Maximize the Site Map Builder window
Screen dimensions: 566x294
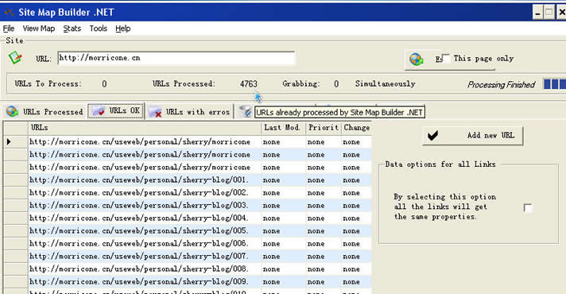(549, 13)
